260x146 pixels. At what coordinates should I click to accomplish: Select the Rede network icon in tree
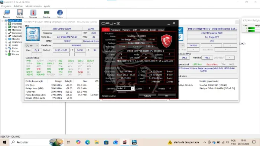click(x=10, y=48)
